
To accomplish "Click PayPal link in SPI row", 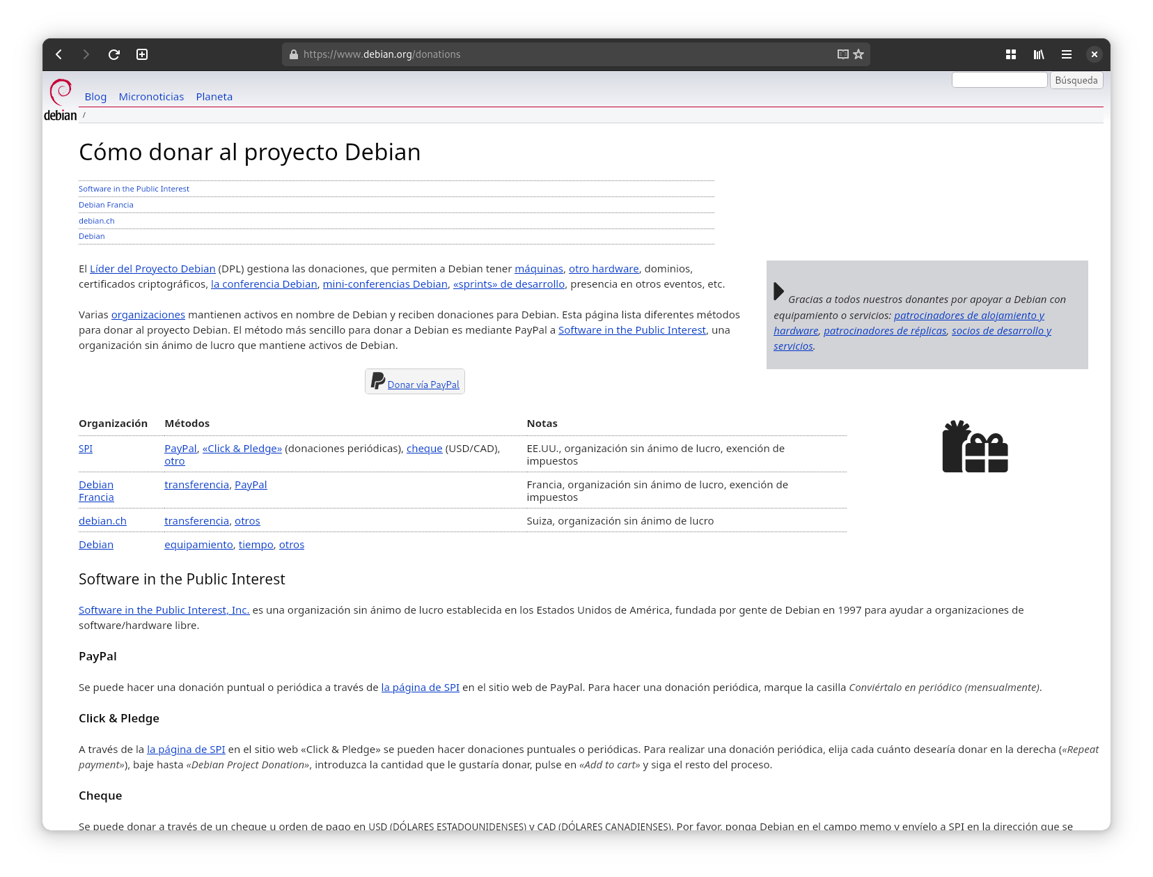I will click(x=180, y=449).
